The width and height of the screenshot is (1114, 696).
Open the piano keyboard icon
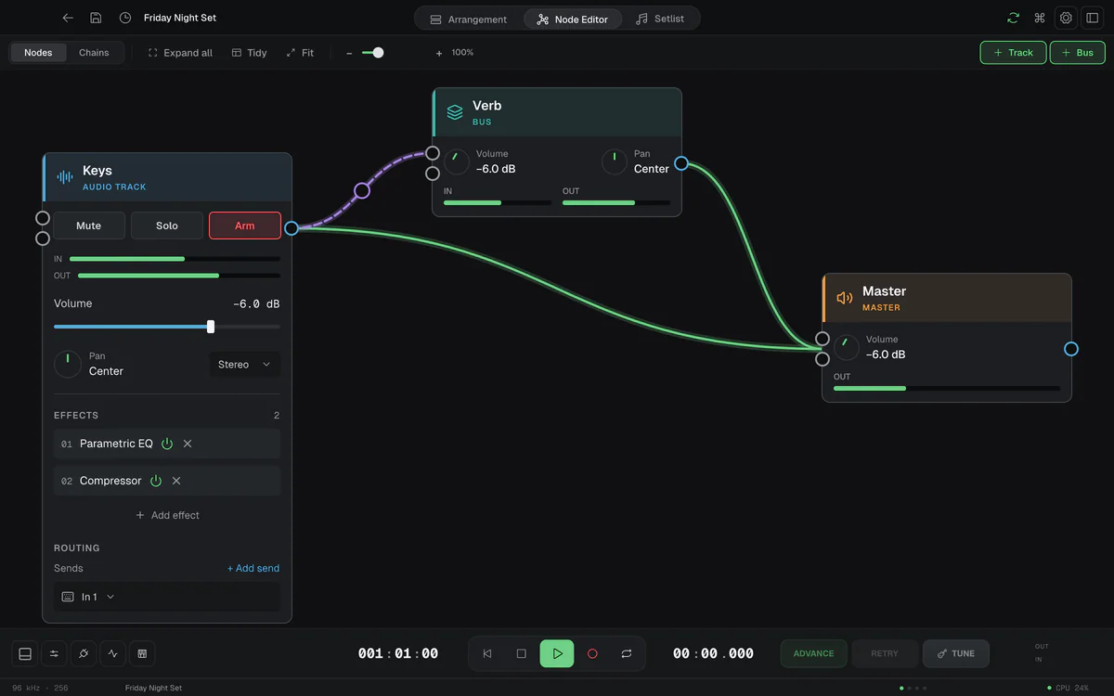142,653
